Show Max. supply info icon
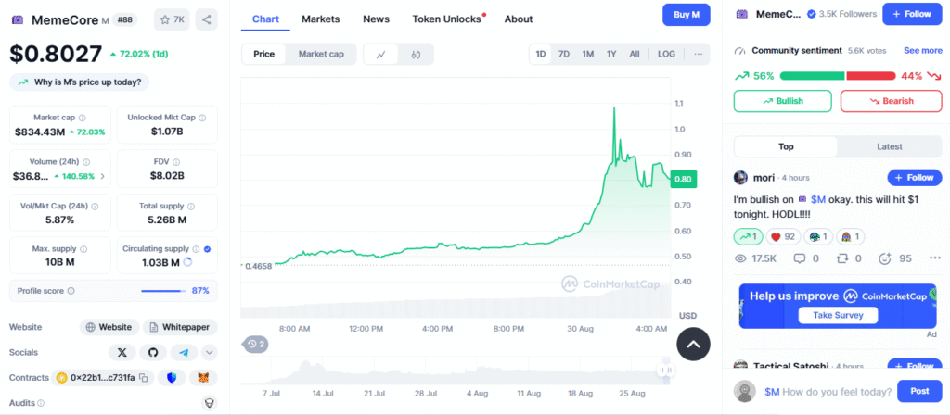 coord(83,249)
